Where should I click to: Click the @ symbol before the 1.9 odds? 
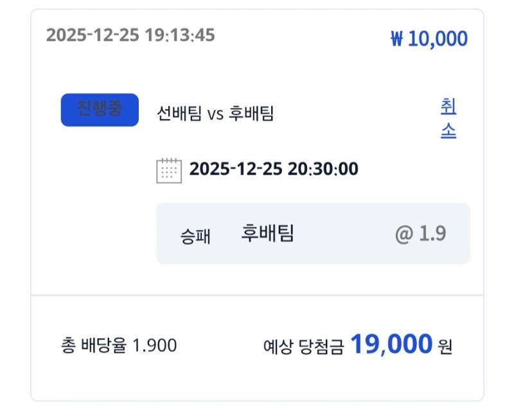point(404,234)
